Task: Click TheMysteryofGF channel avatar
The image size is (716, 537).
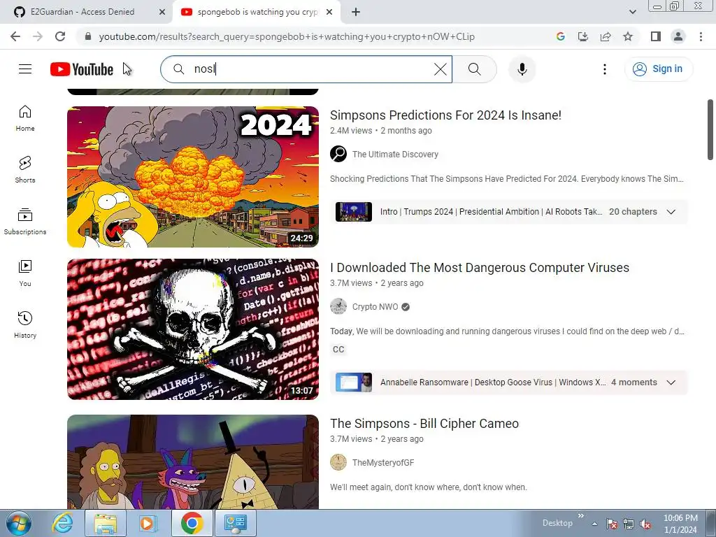Action: (x=338, y=462)
